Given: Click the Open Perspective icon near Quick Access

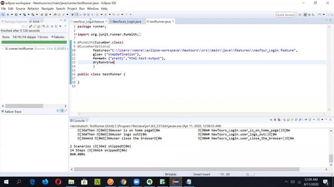Looking at the screenshot, I should click(300, 15).
